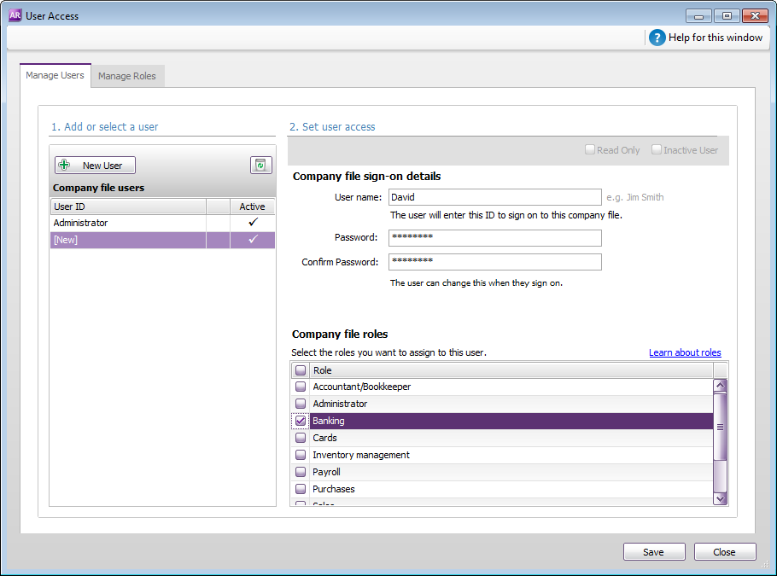This screenshot has width=777, height=576.
Task: Maximize the User Access window
Action: click(727, 16)
